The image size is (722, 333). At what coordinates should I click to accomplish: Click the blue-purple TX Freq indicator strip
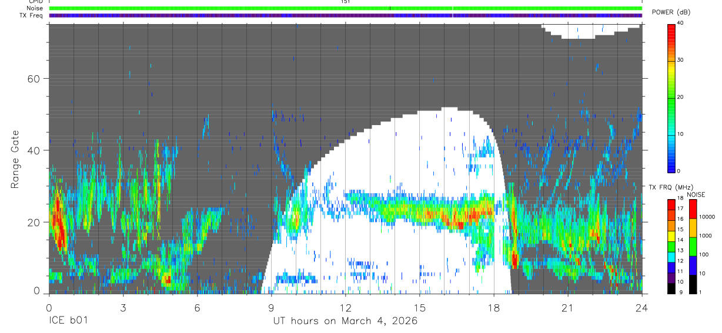coord(345,15)
